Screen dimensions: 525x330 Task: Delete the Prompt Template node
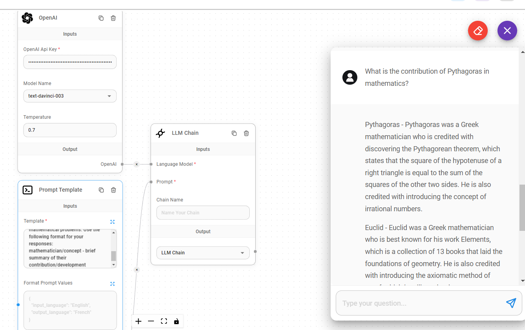pos(113,190)
